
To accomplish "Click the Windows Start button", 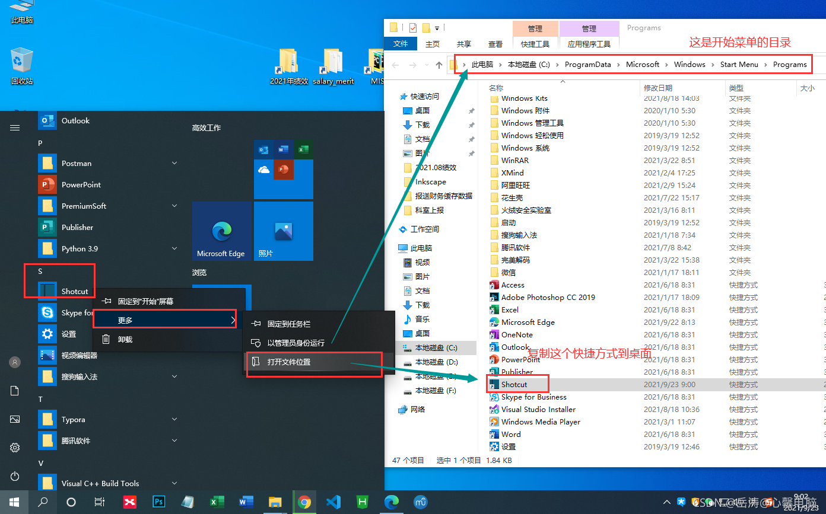I will tap(14, 502).
